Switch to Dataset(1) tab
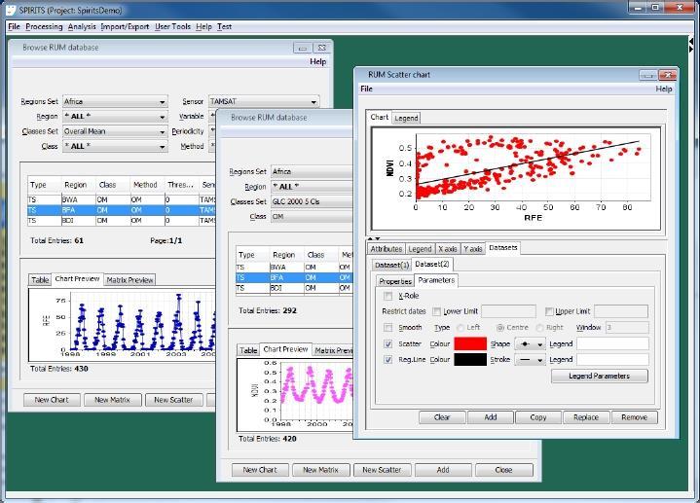The width and height of the screenshot is (700, 503). pyautogui.click(x=391, y=265)
